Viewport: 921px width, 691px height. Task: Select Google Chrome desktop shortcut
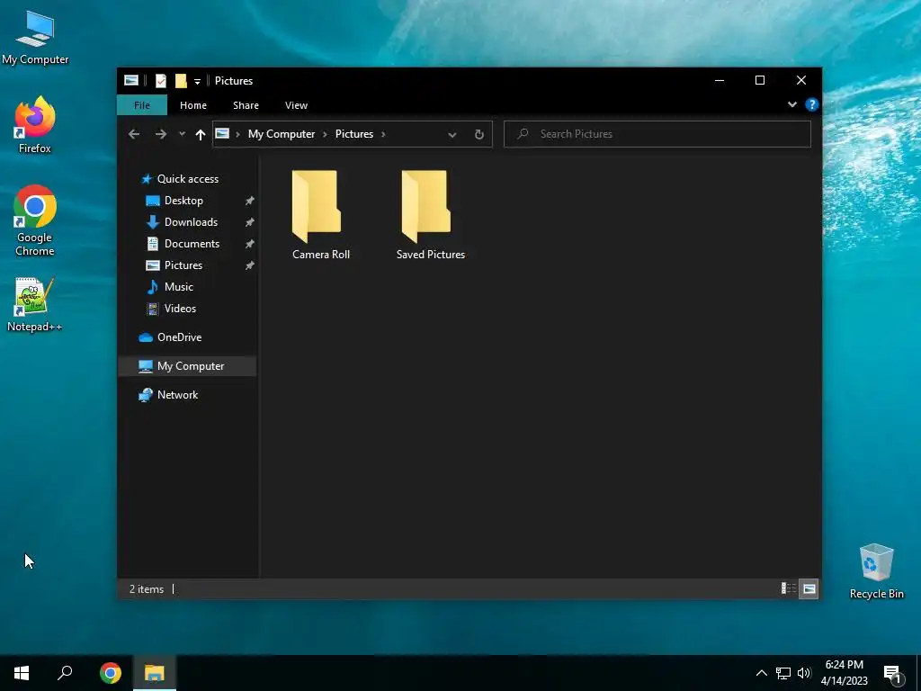click(x=35, y=221)
